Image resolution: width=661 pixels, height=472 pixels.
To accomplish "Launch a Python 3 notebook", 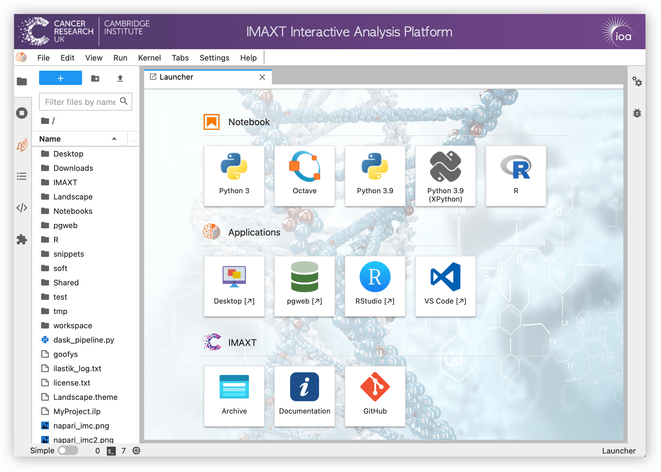I will 234,176.
